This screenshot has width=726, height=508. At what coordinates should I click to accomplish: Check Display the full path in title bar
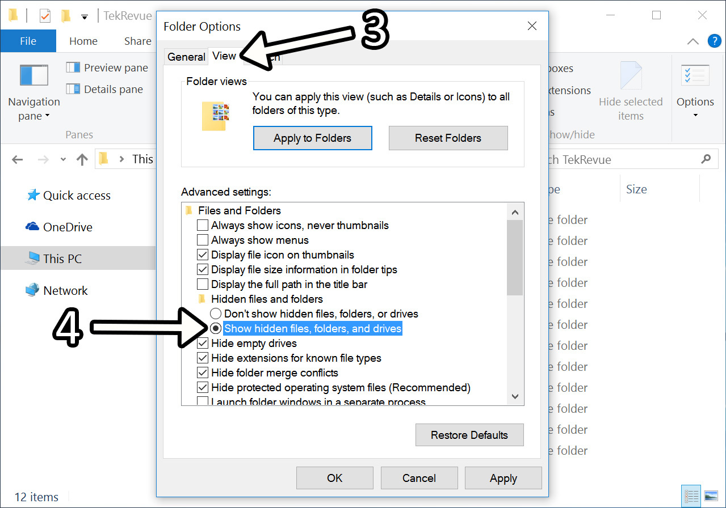pos(203,284)
